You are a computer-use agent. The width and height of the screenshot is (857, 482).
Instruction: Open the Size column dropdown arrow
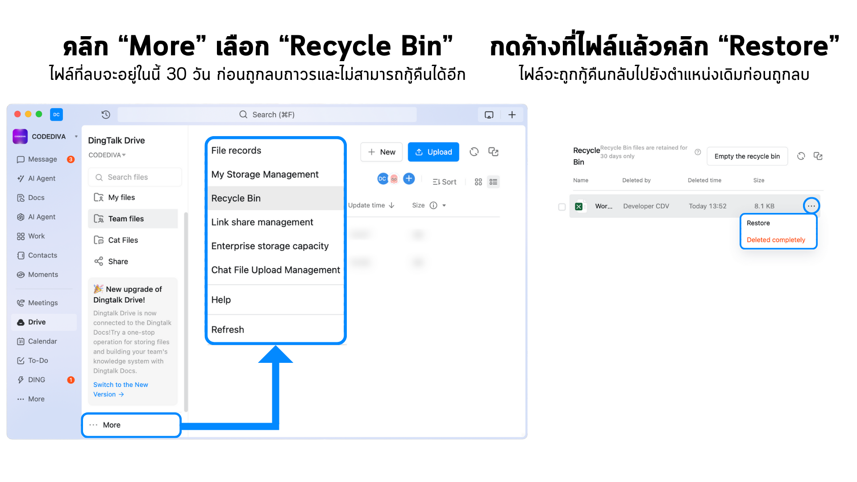pos(444,206)
